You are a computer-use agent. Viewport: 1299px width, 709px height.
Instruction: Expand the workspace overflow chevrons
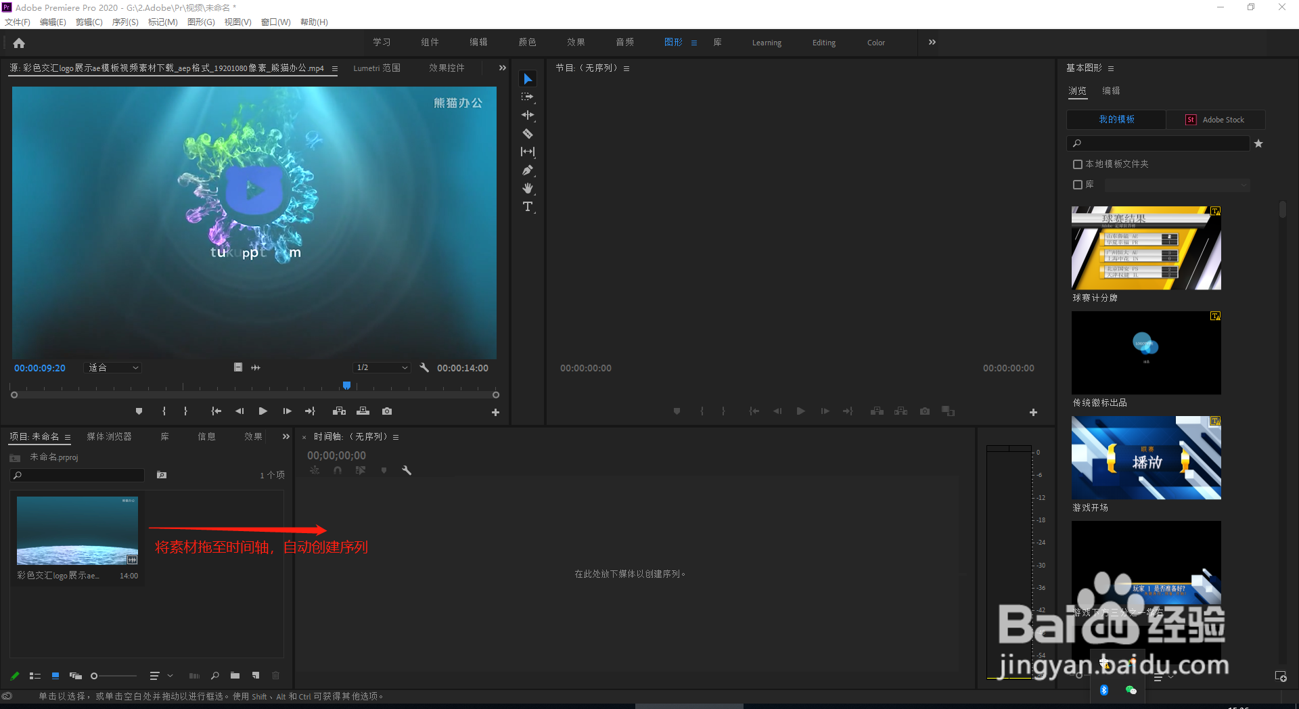point(932,42)
